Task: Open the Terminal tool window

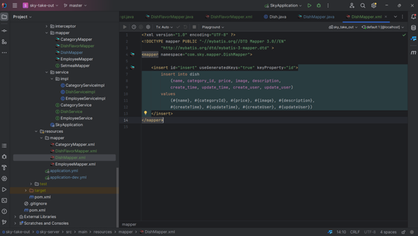Action: (4, 201)
